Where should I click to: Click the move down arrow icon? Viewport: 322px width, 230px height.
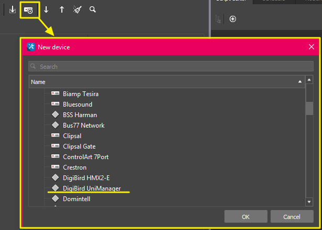[46, 9]
